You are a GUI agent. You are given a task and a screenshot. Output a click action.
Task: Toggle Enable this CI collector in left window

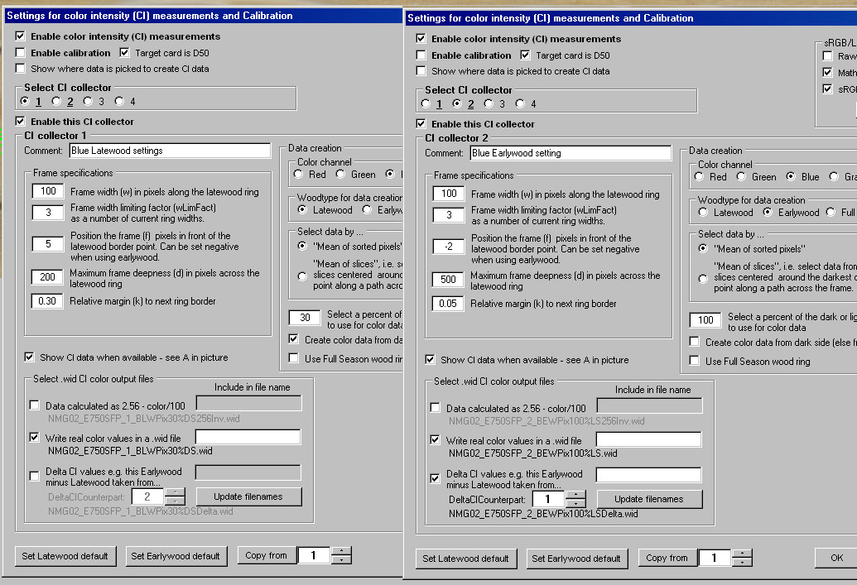pos(20,122)
